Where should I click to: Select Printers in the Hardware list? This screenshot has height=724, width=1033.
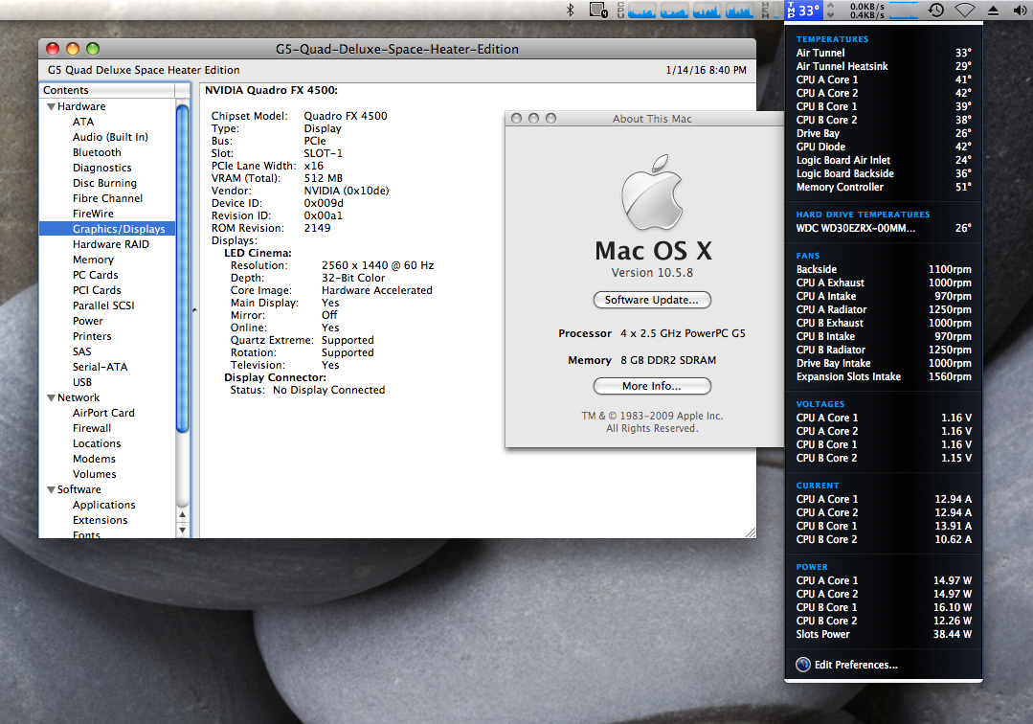pyautogui.click(x=92, y=336)
